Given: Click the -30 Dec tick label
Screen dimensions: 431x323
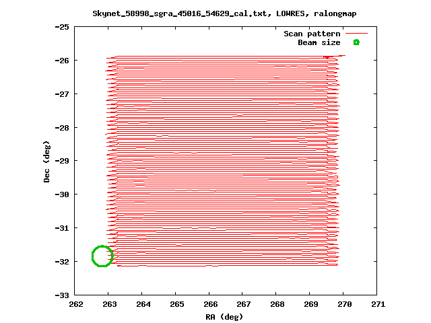Looking at the screenshot, I should pos(62,194).
